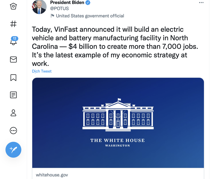Open the Home timeline
Viewport: 217px width, 179px height.
13,7
